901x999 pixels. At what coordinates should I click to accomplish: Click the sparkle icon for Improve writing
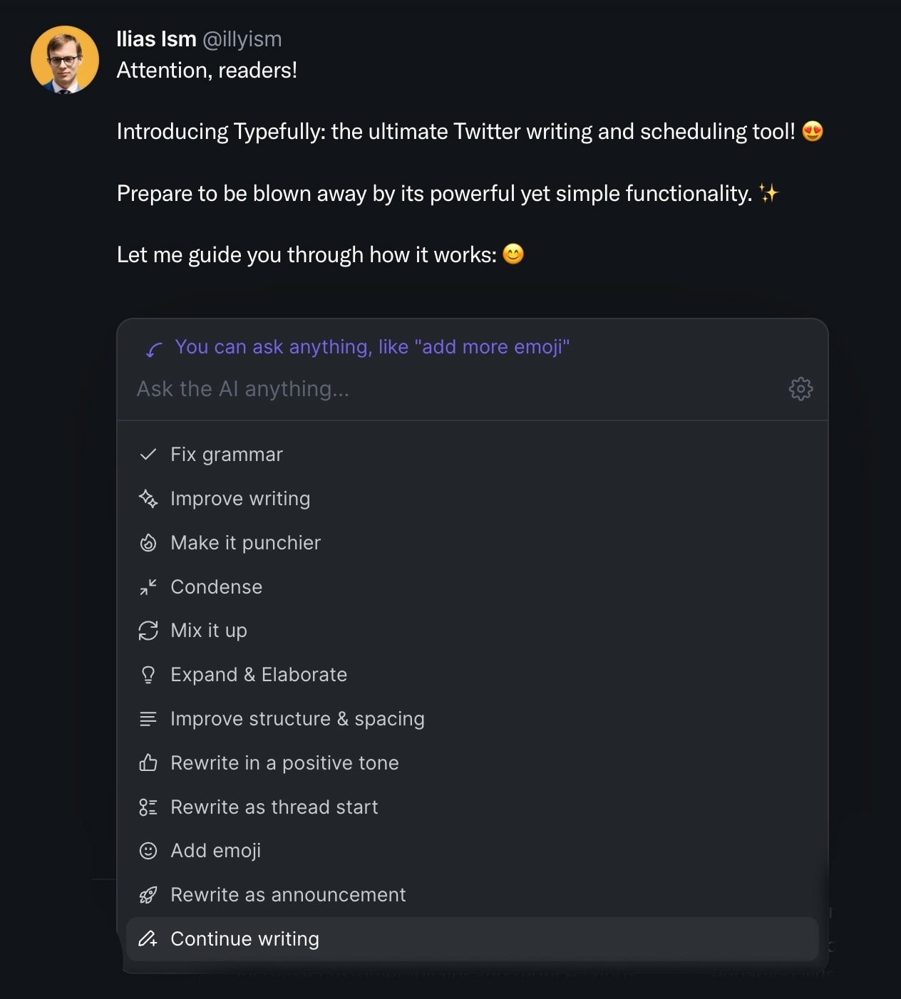pyautogui.click(x=148, y=499)
